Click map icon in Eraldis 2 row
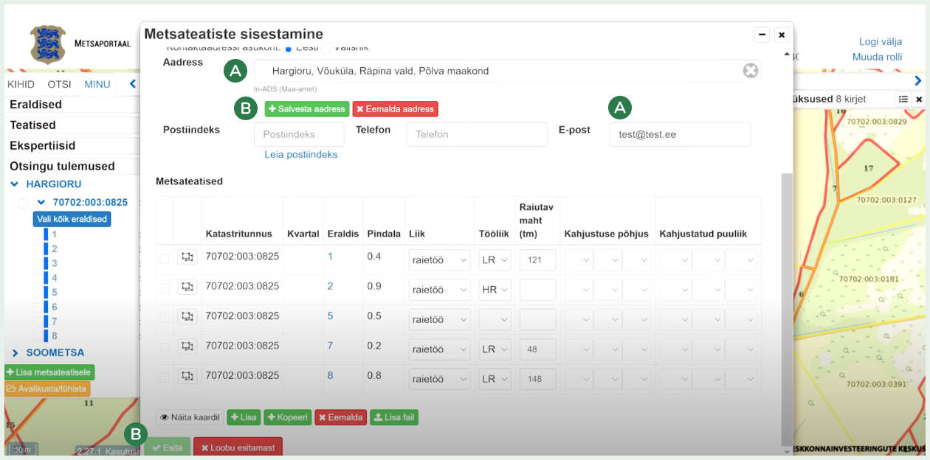 point(187,287)
